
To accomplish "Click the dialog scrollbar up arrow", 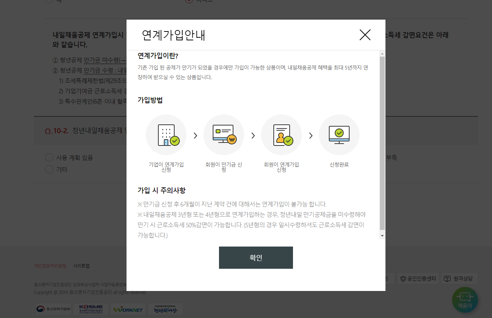I will coord(382,54).
